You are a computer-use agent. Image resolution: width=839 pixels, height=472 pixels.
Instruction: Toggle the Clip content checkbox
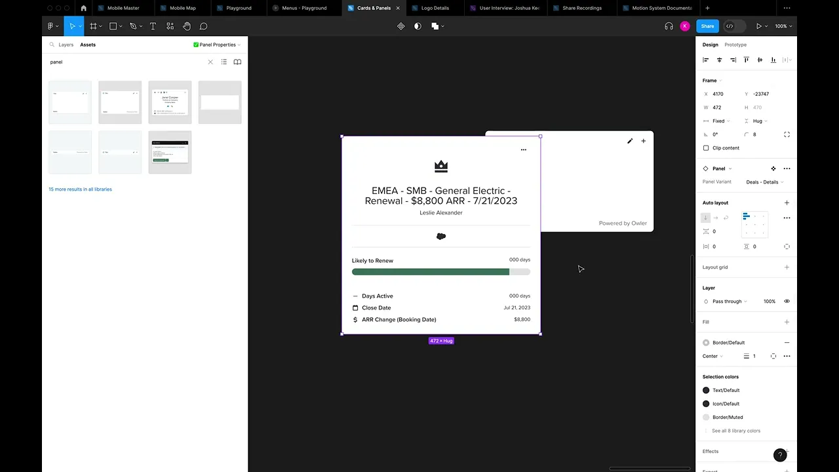click(x=706, y=148)
